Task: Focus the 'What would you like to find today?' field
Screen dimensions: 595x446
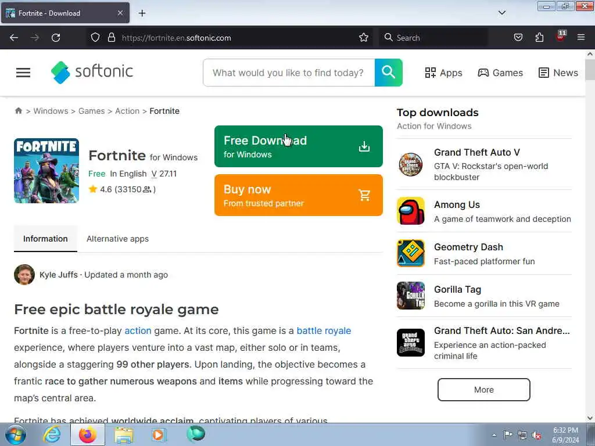Action: pyautogui.click(x=289, y=73)
